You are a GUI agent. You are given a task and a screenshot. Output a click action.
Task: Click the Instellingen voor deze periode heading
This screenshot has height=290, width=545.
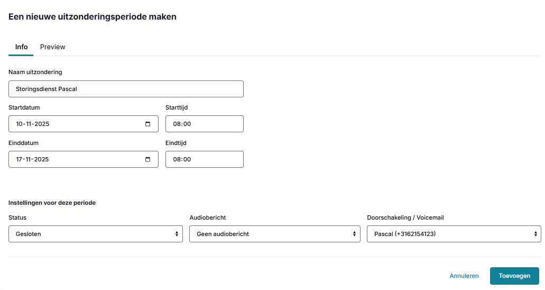(52, 203)
